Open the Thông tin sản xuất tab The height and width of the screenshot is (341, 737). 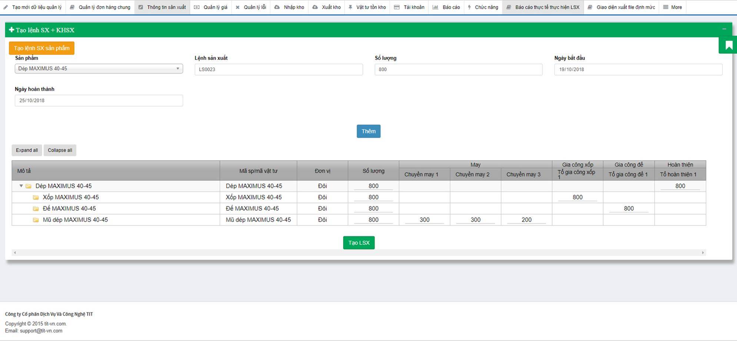pos(162,7)
